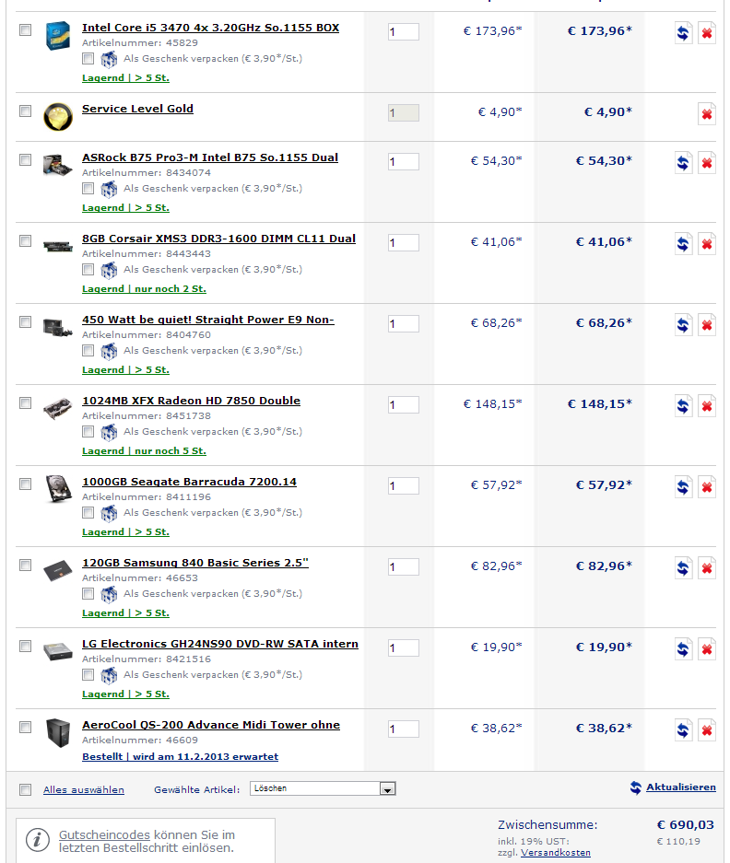Refresh icon for Samsung 840 Basic Series
This screenshot has height=863, width=730.
(683, 567)
